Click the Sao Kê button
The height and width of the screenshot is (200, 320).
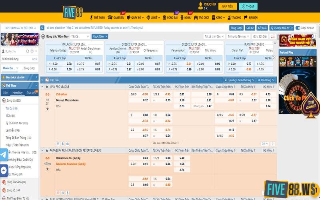[x=250, y=28]
